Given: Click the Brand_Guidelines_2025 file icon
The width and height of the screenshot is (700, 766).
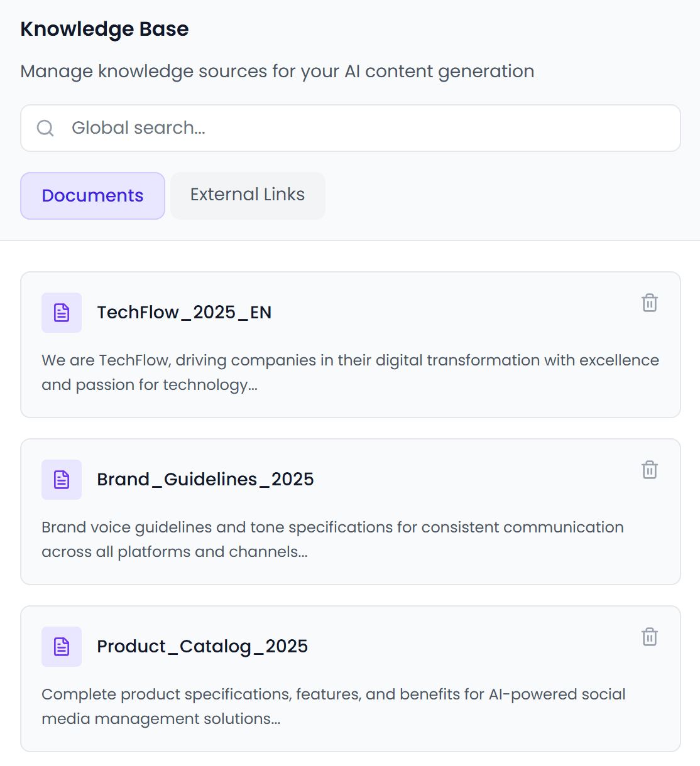Looking at the screenshot, I should (x=62, y=480).
